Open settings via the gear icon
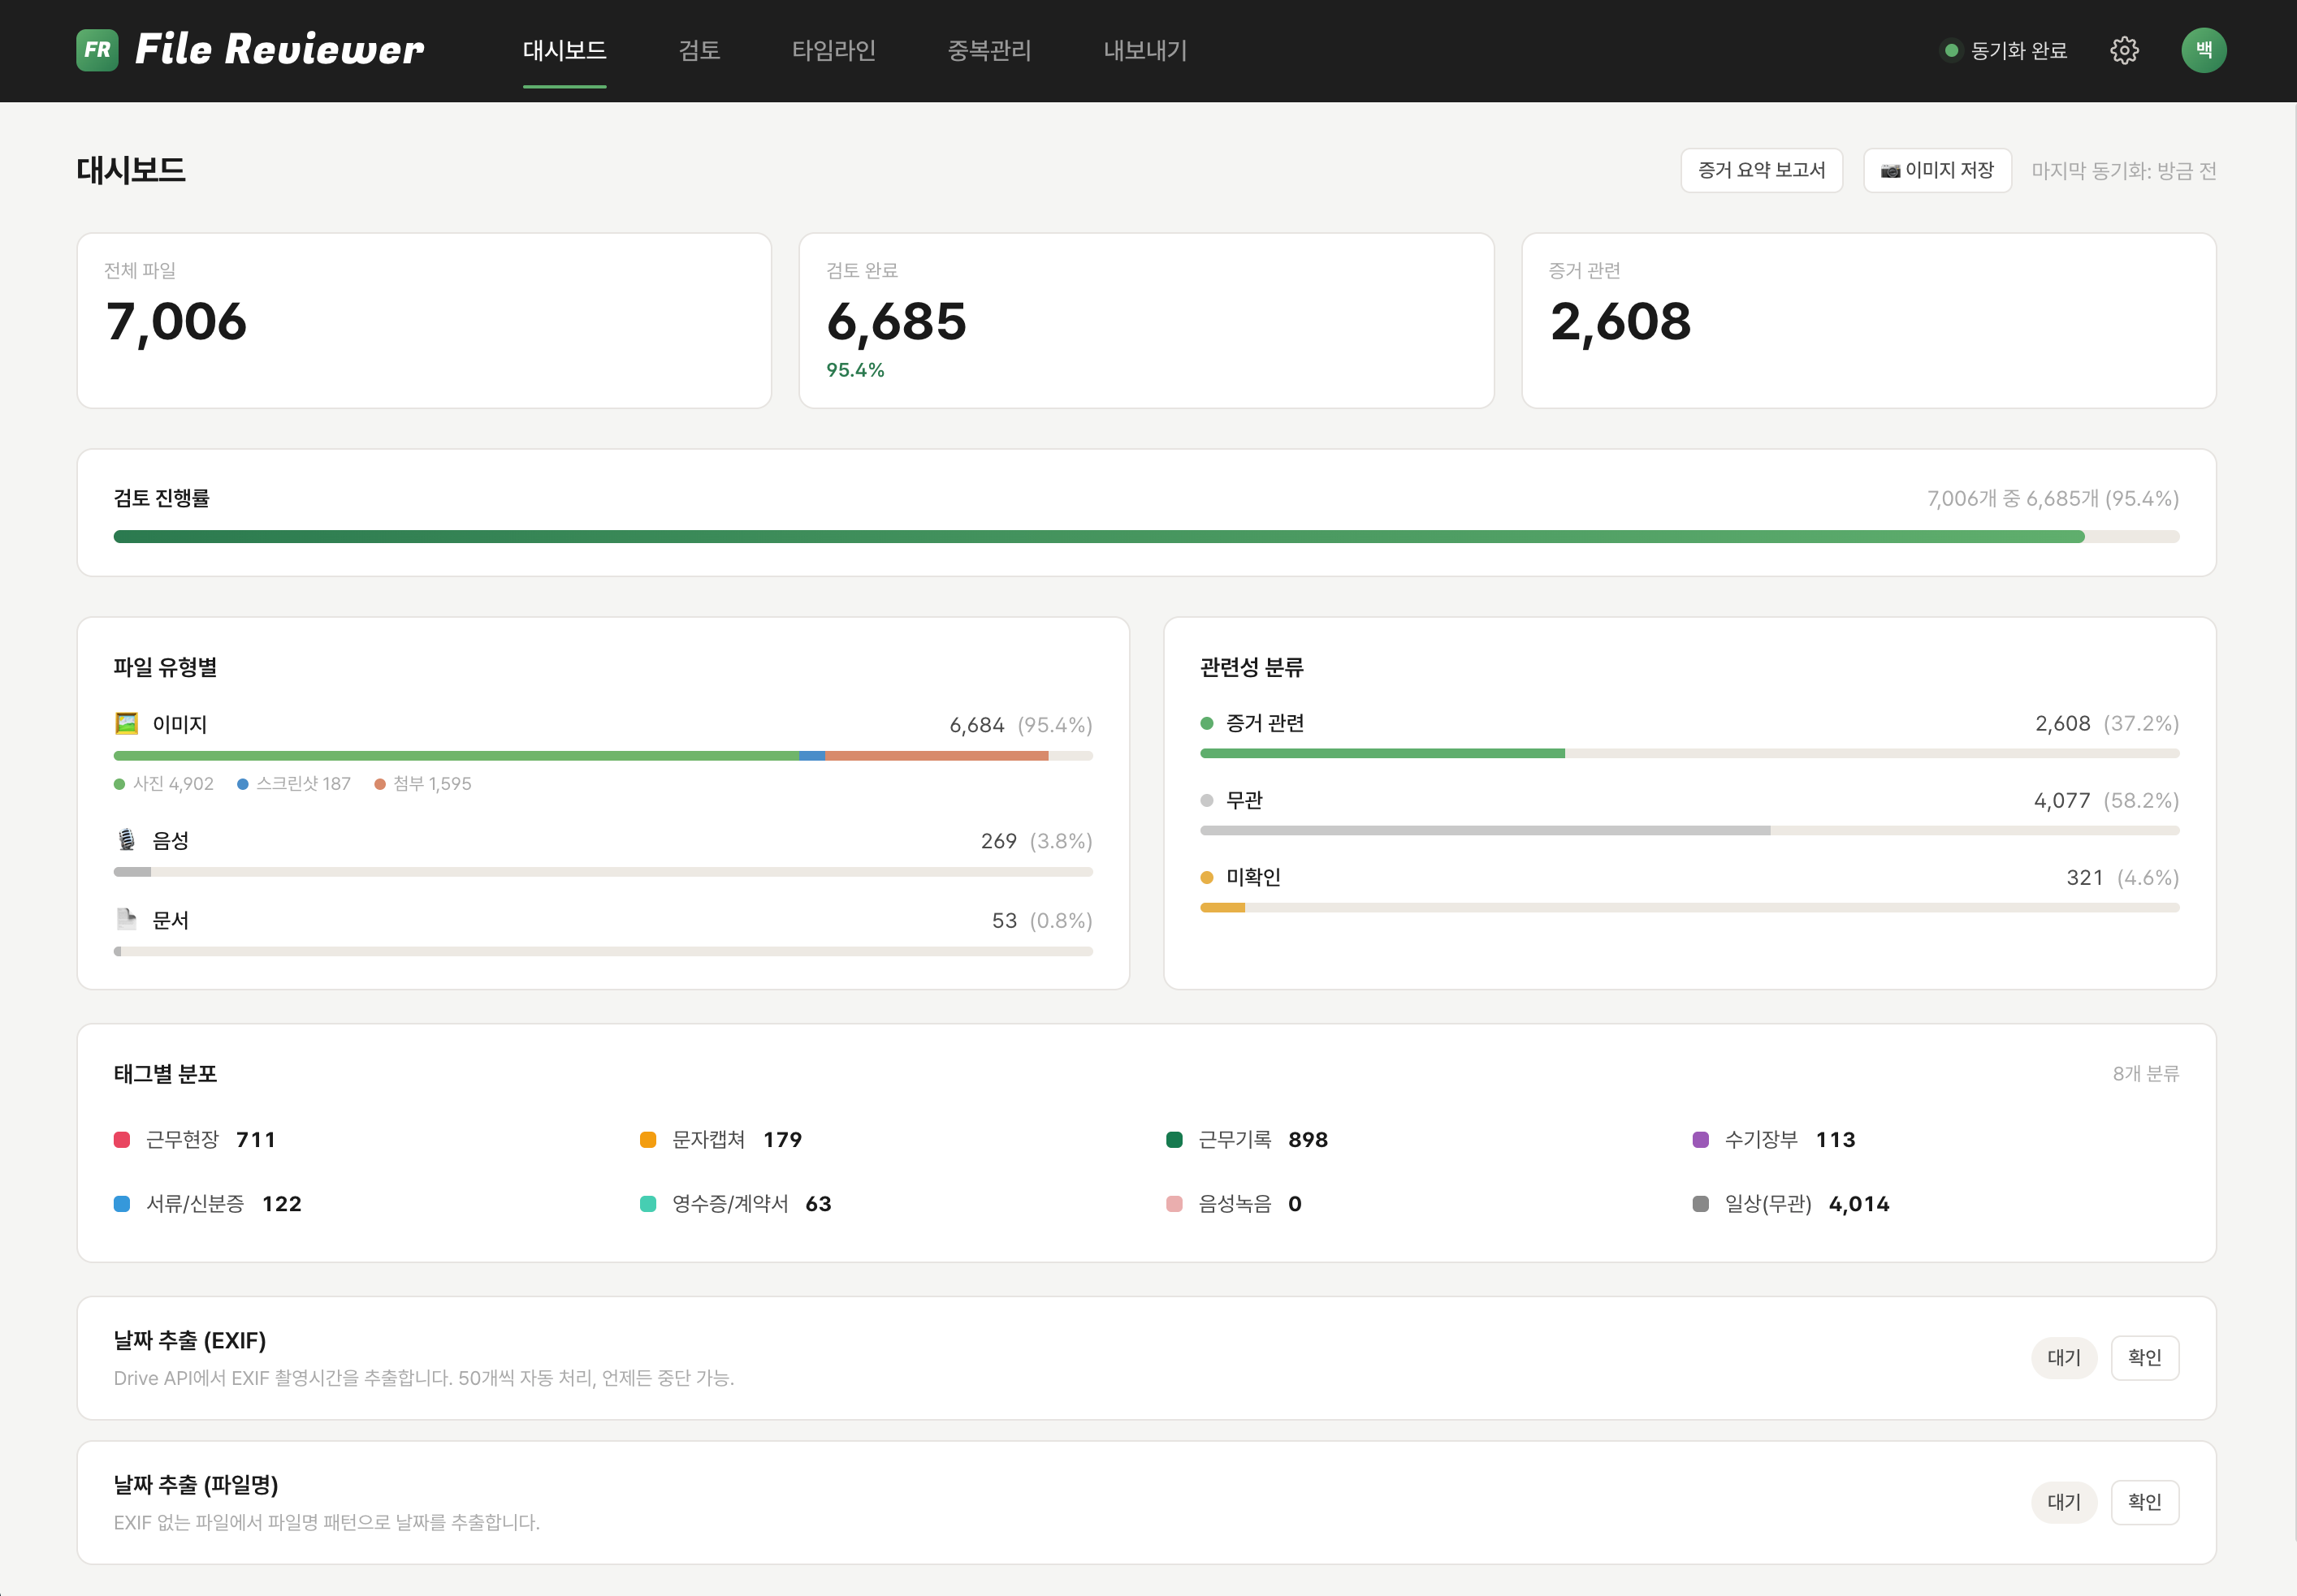2297x1596 pixels. [2124, 50]
